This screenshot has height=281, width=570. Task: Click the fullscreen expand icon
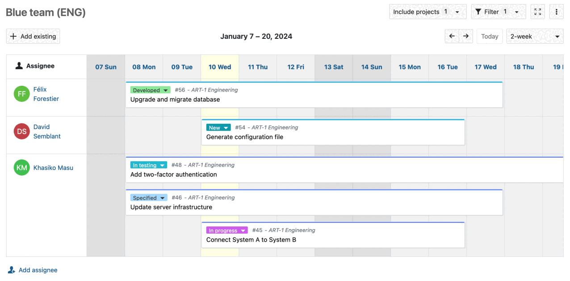[537, 12]
